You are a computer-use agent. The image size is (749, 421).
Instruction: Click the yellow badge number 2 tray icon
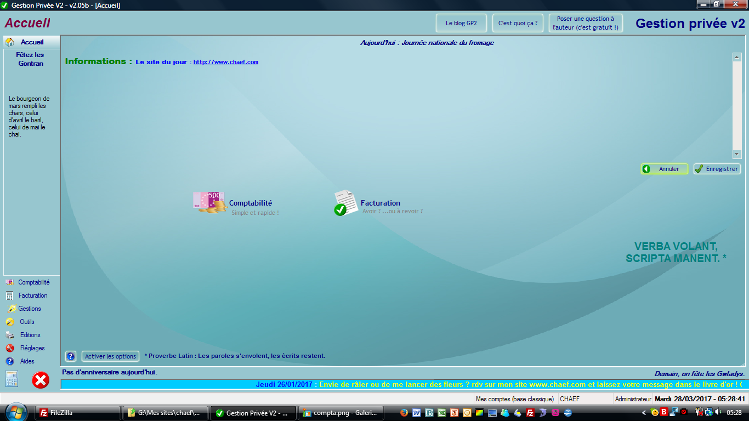point(654,412)
